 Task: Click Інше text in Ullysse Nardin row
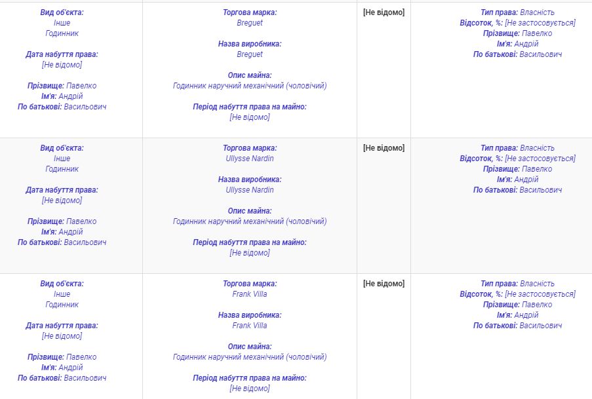coord(62,159)
